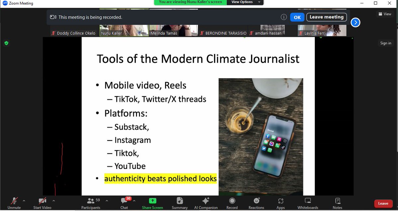Open the View menu top right
Viewport: 398px width, 211px height.
point(384,14)
